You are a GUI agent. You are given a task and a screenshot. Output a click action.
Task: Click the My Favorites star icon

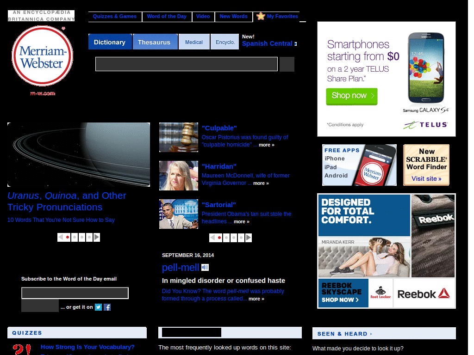(261, 16)
